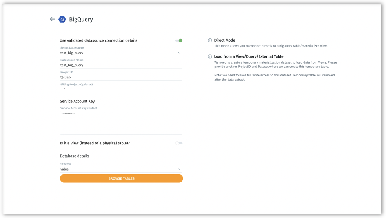The width and height of the screenshot is (386, 218).
Task: Click the Load from a View/Query/External Table heading
Action: (248, 57)
